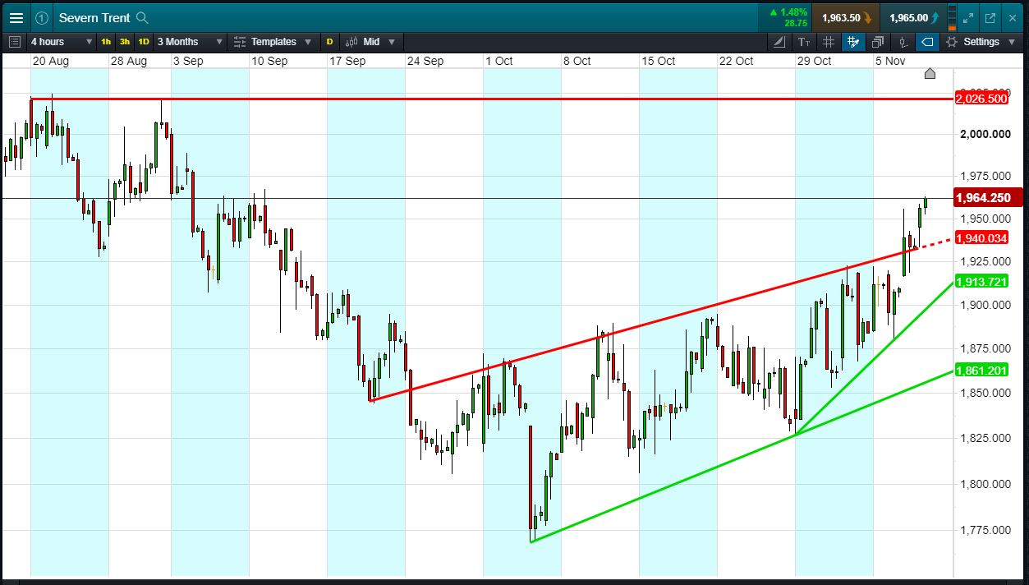This screenshot has height=585, width=1029.
Task: Click the sell price 1,963.50 button
Action: click(846, 17)
